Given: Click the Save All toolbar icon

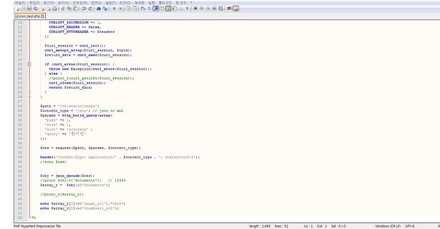Looking at the screenshot, I should (35, 9).
